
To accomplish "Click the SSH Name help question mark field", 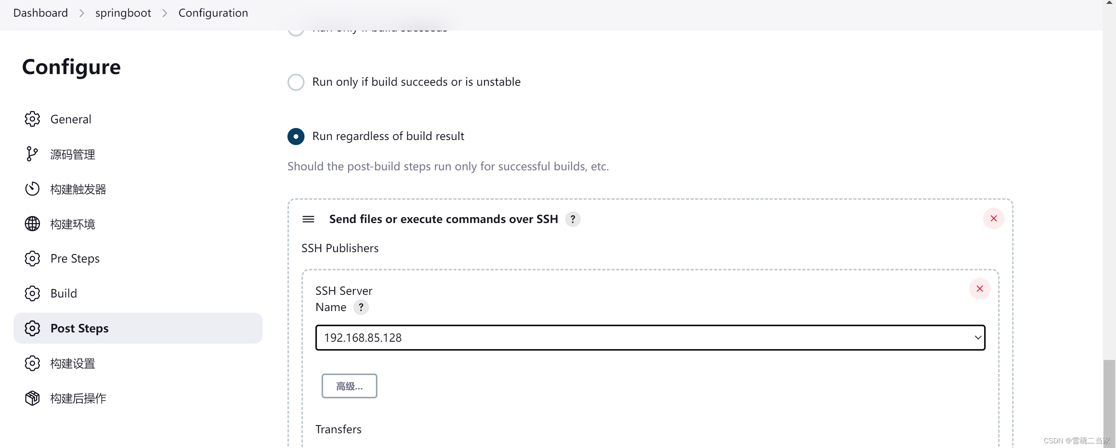I will click(362, 307).
